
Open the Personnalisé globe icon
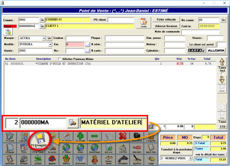(95, 148)
